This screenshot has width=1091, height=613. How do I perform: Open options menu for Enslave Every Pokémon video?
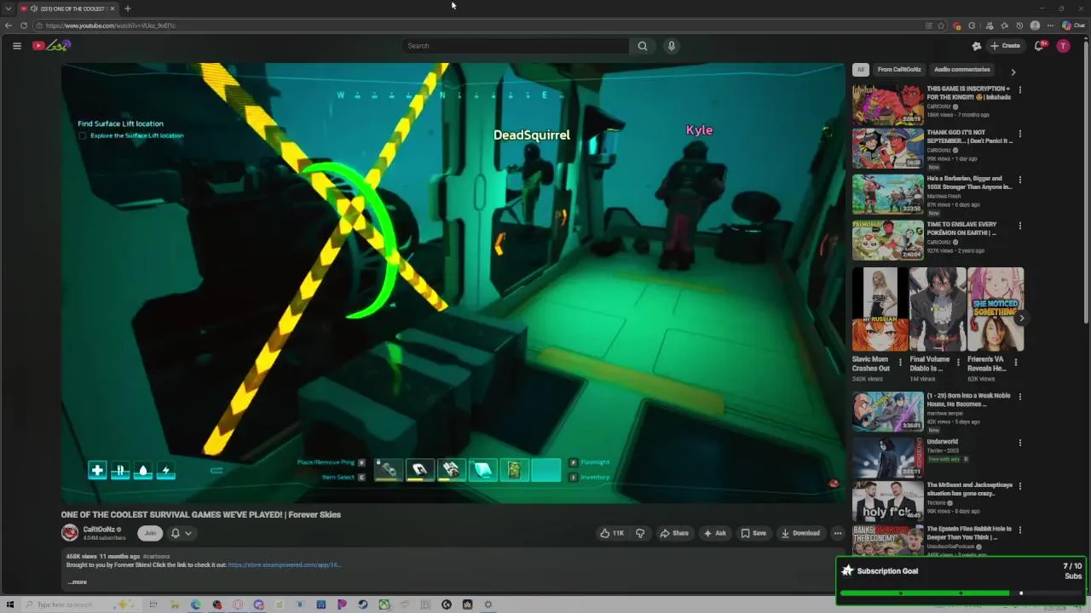click(x=1020, y=226)
